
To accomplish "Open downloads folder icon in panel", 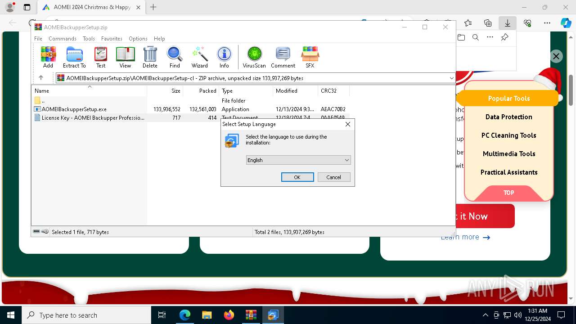I will coord(461,37).
